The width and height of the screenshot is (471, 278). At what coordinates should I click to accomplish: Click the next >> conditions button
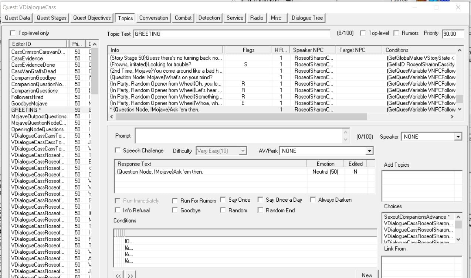(131, 275)
